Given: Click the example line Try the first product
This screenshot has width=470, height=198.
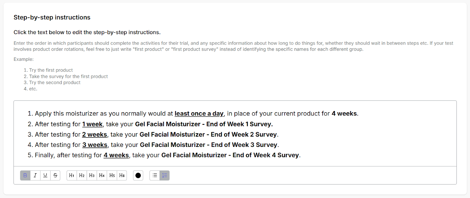Looking at the screenshot, I should [x=51, y=70].
